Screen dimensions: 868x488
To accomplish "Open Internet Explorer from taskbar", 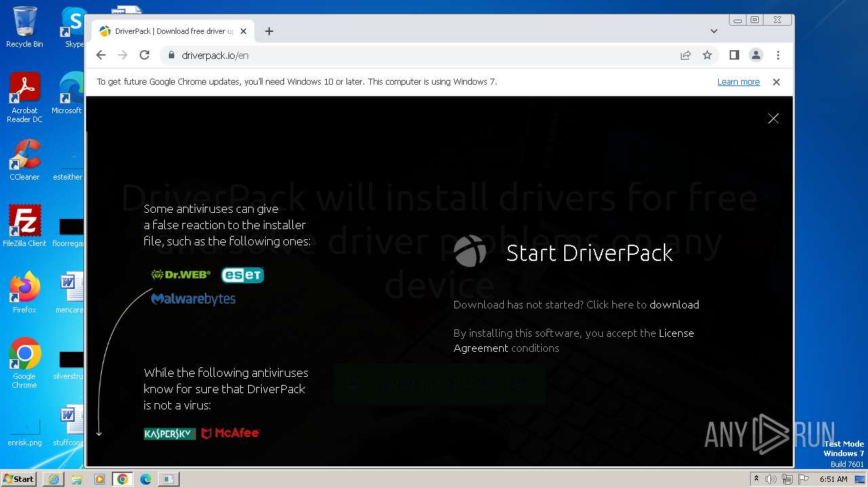I will tap(54, 479).
